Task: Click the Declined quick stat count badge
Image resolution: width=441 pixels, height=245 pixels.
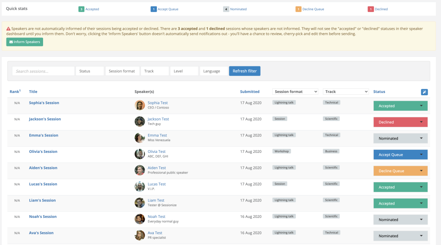Action: click(370, 9)
